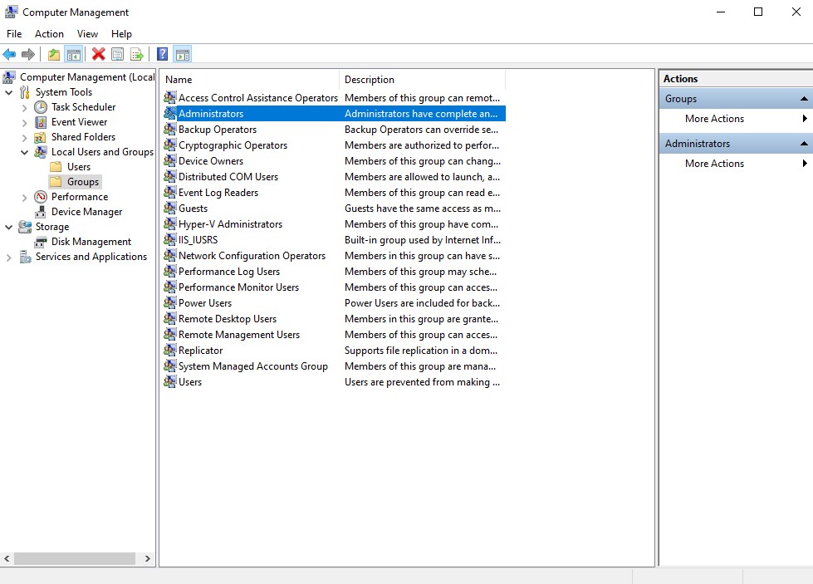Open the Action menu
The width and height of the screenshot is (813, 584).
click(x=49, y=33)
